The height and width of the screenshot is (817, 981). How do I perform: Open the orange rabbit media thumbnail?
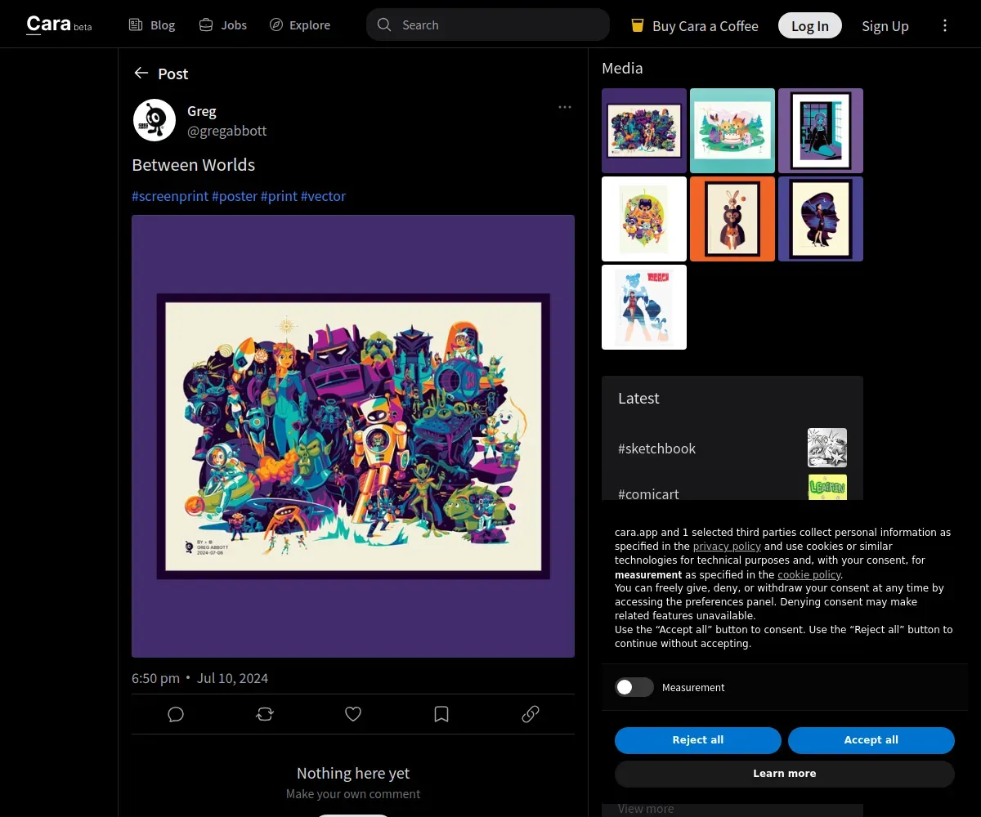(732, 219)
